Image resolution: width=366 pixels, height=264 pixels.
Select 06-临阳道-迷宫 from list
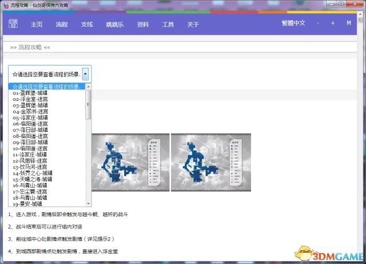point(47,124)
